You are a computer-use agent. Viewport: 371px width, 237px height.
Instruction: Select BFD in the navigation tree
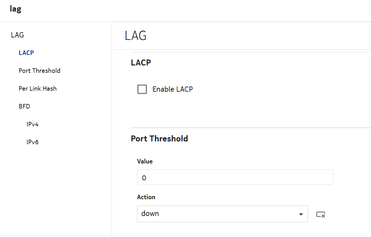point(24,106)
